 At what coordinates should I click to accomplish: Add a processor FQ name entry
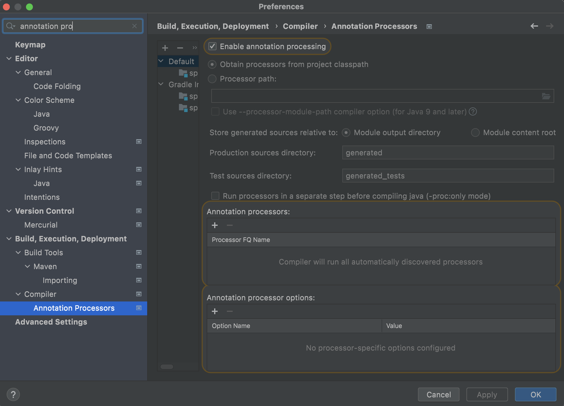215,225
